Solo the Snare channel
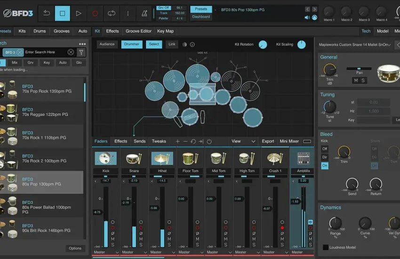The height and width of the screenshot is (259, 400). pyautogui.click(x=141, y=245)
